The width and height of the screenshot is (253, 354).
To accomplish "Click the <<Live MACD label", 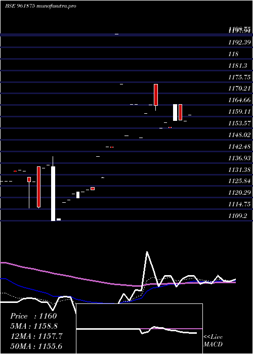I will (213, 340).
